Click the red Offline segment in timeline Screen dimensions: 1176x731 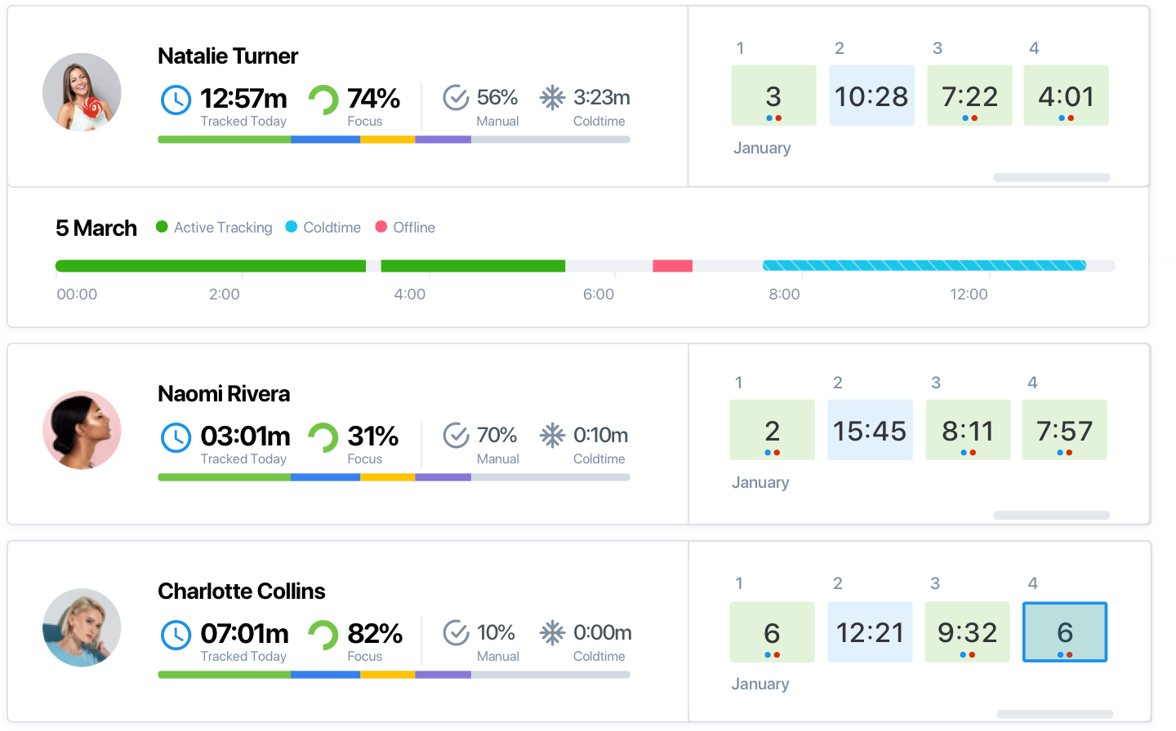click(672, 266)
